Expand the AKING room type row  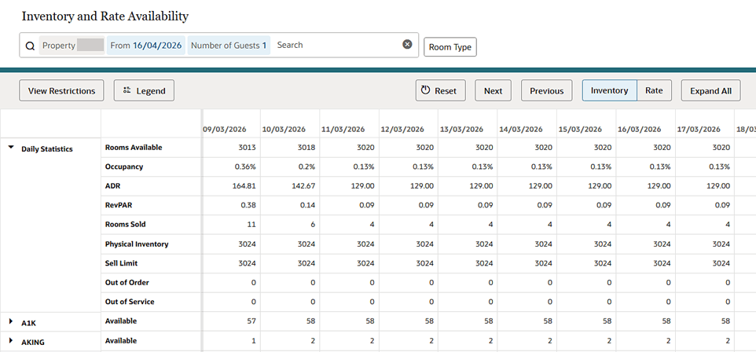11,340
